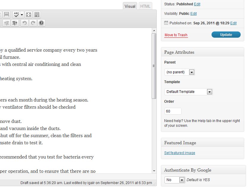Click the line ending 'every two years'
249x190 pixels.
[48, 50]
